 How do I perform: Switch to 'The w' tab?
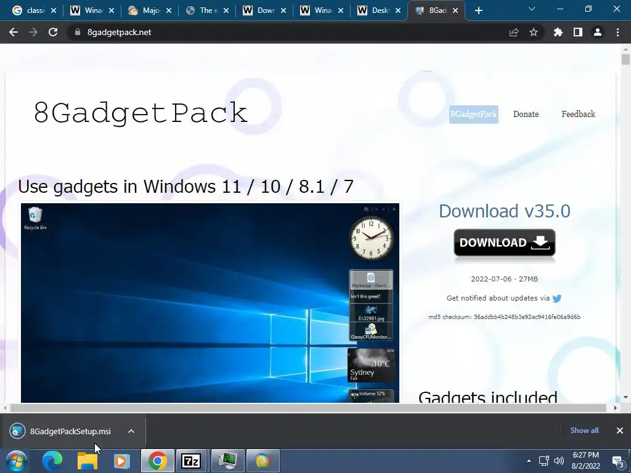[207, 10]
